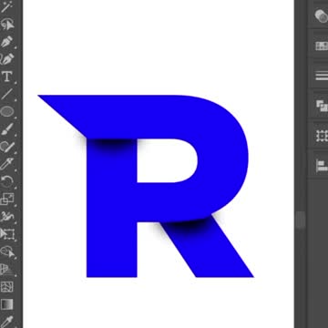The height and width of the screenshot is (328, 328).
Task: Select the Mesh tool
Action: tap(6, 286)
